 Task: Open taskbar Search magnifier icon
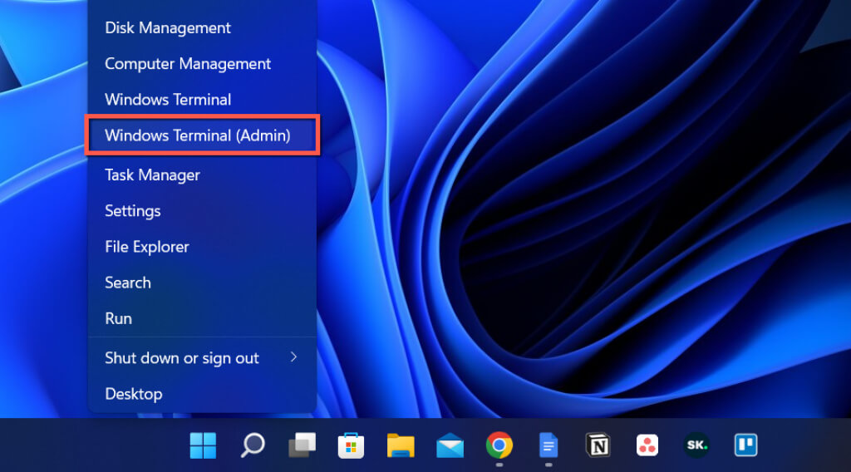pos(253,445)
